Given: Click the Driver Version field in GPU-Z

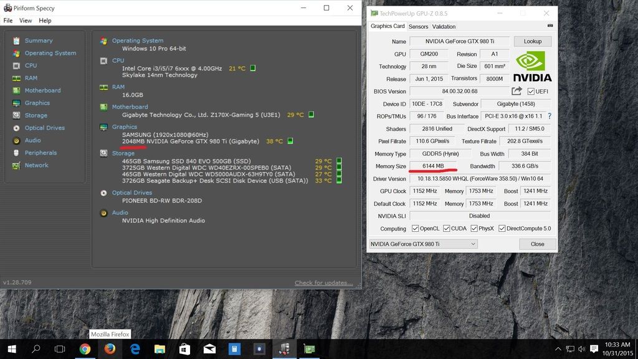Looking at the screenshot, I should 480,179.
